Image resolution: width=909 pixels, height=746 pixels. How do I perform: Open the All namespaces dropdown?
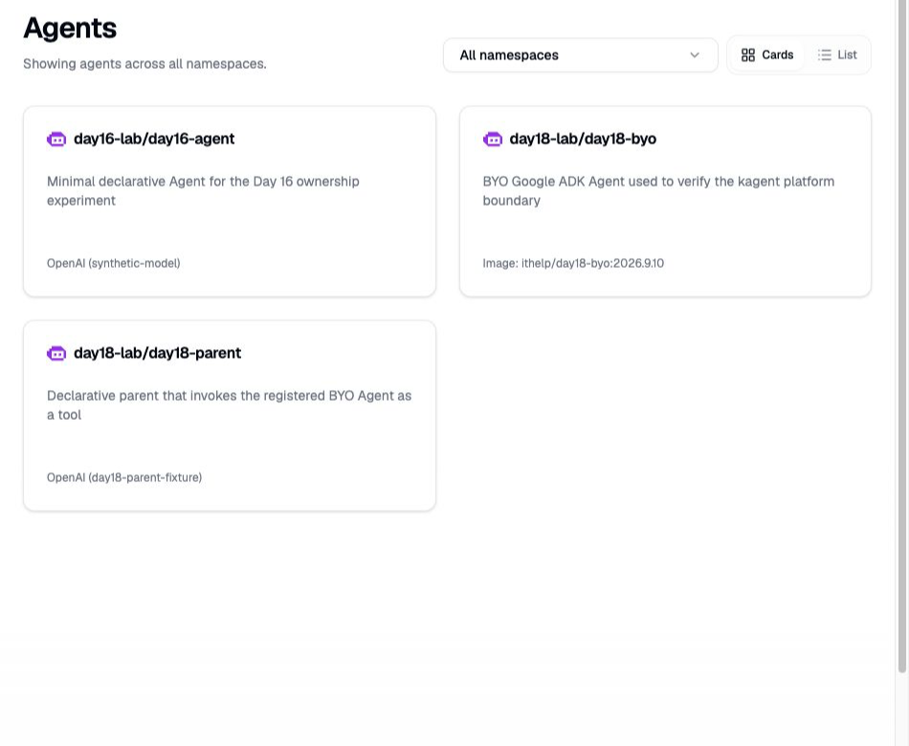pos(580,55)
